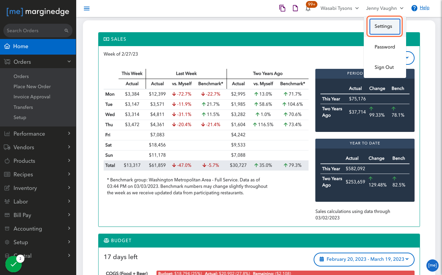Viewport: 442px width, 275px height.
Task: Open Transfers in sidebar
Action: (23, 107)
